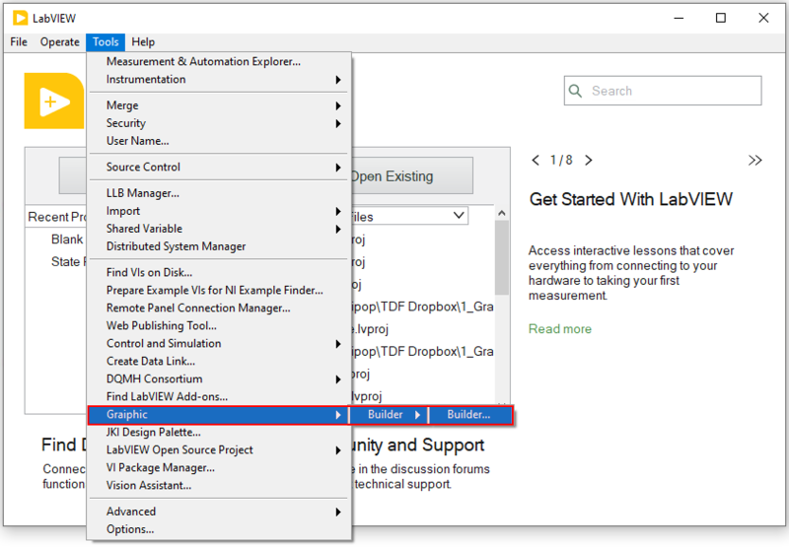Select Create Data Link
This screenshot has width=789, height=548.
[218, 361]
